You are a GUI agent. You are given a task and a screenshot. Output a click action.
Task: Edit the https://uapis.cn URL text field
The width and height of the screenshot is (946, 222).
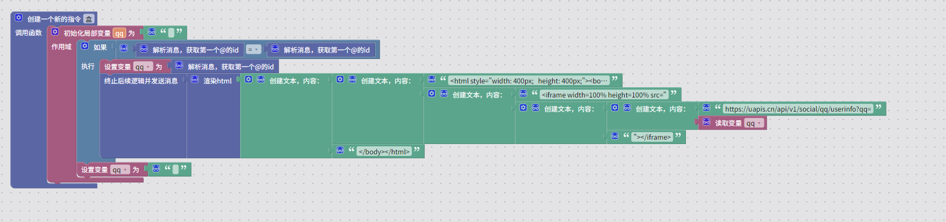(x=798, y=109)
